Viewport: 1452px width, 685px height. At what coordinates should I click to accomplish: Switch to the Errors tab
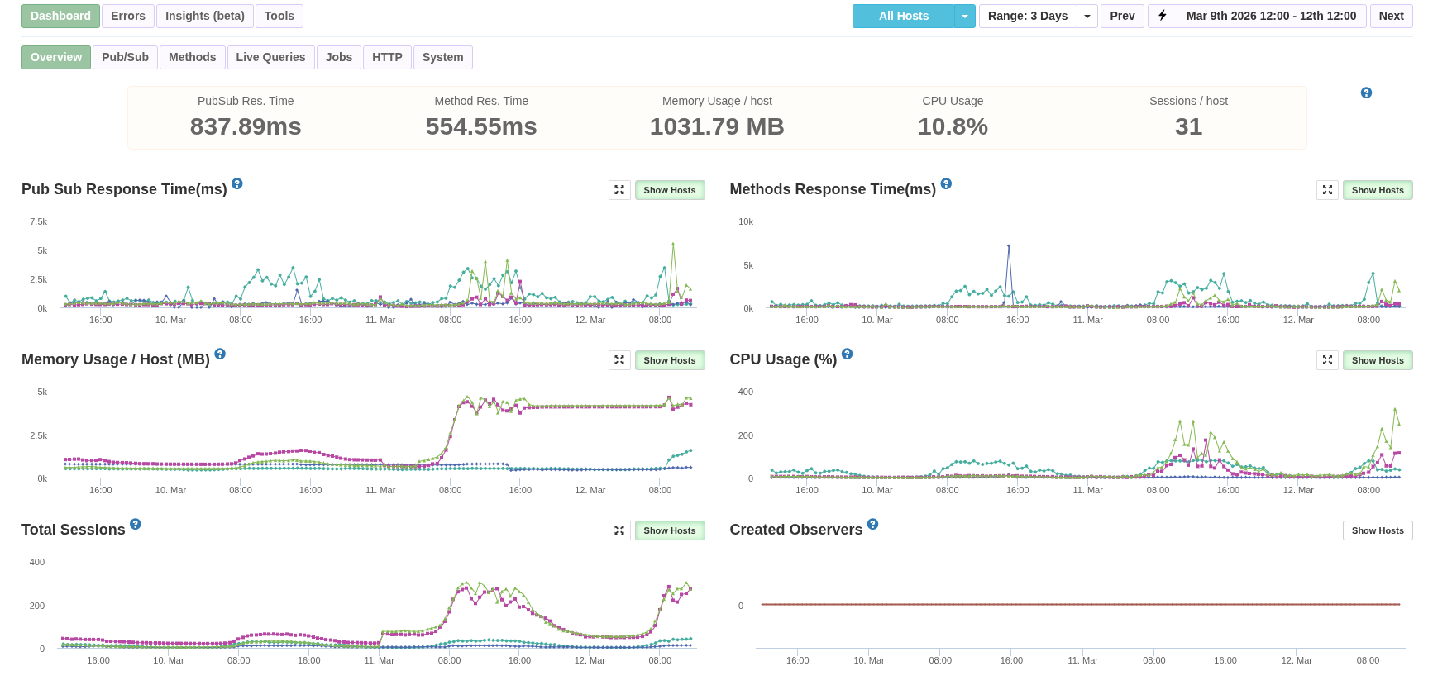[128, 16]
